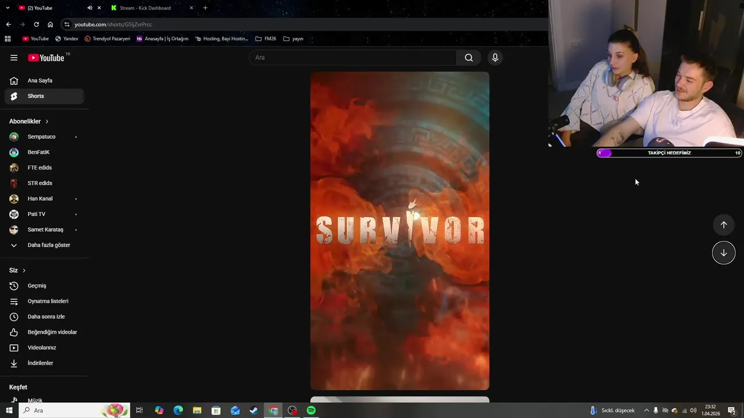
Task: Click the browser home button
Action: (50, 24)
